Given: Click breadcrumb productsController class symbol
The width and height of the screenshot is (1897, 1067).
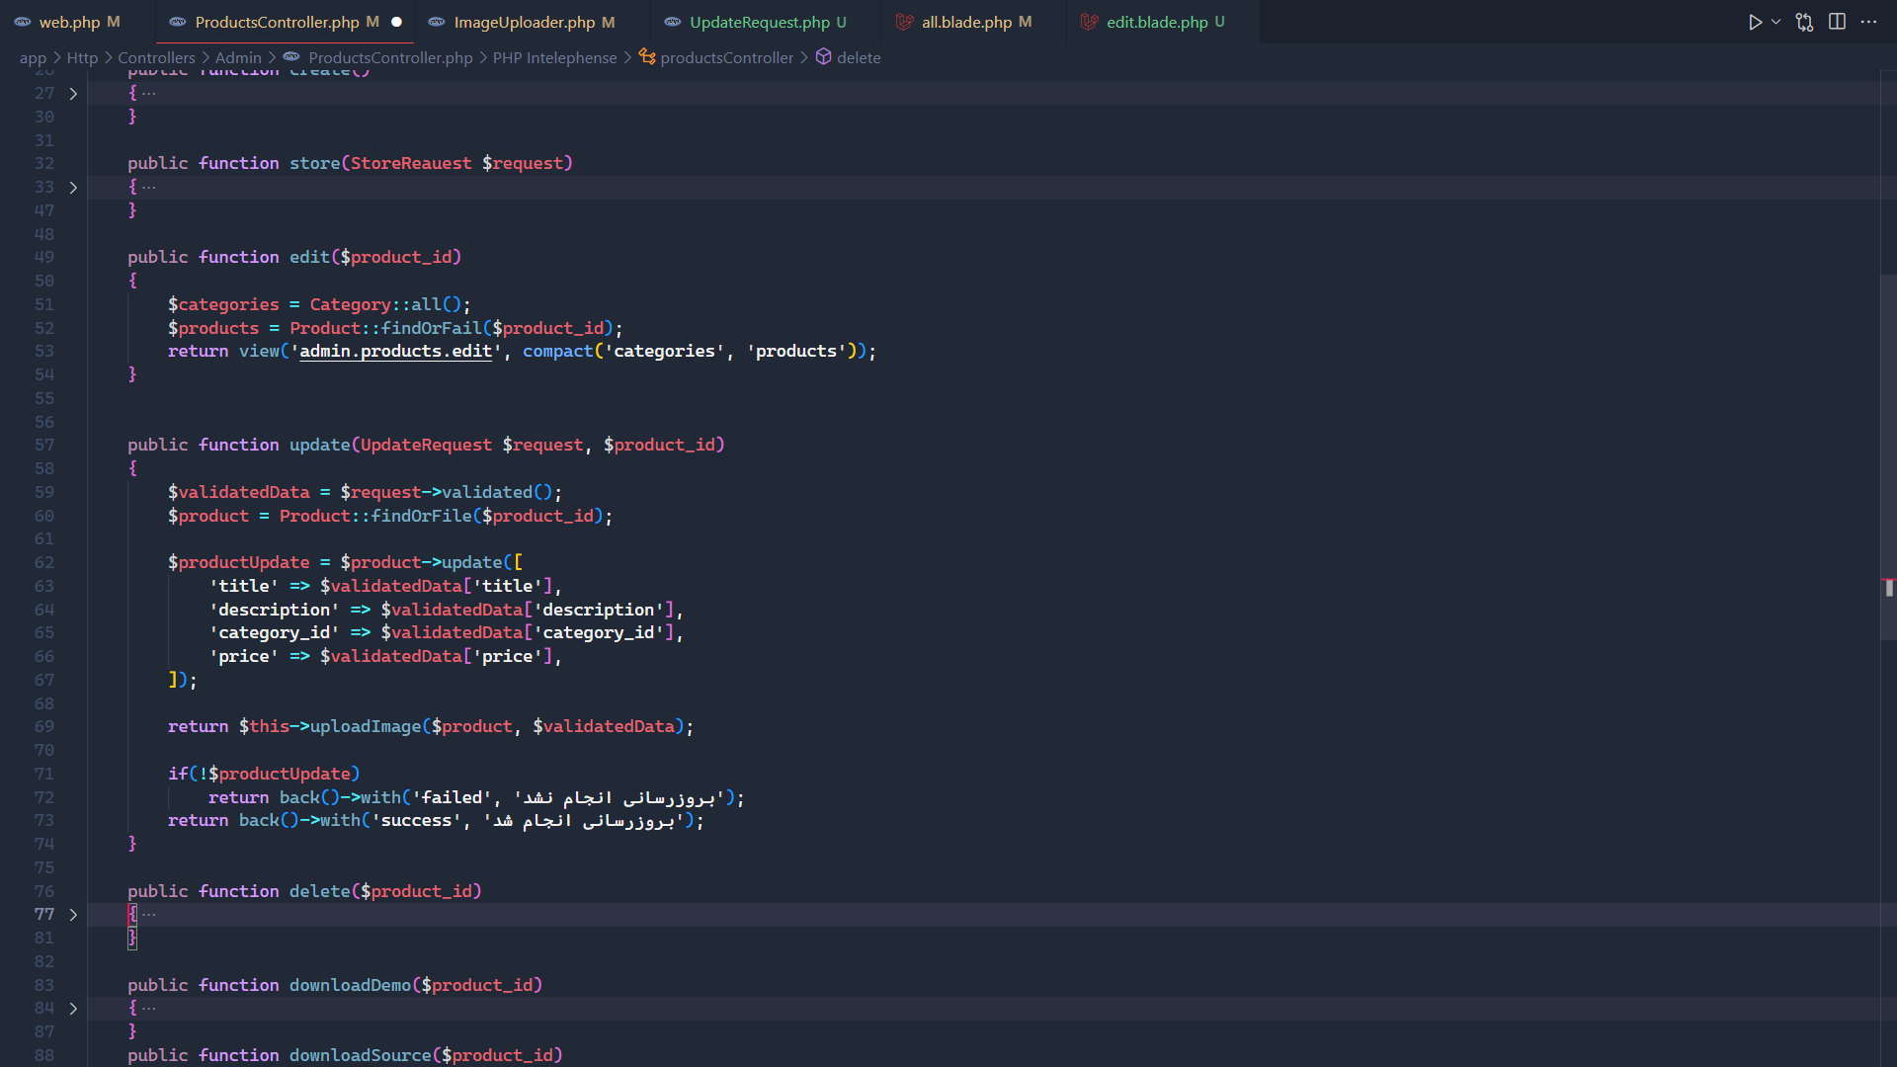Looking at the screenshot, I should pos(726,58).
